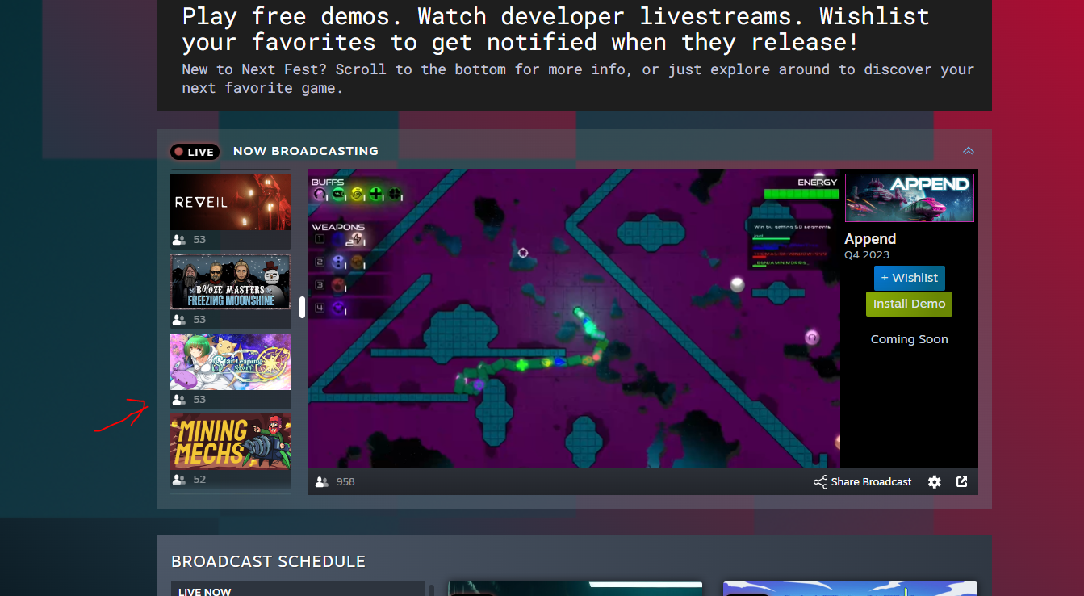Collapse the Now Broadcasting section chevron
The image size is (1084, 596).
[969, 151]
